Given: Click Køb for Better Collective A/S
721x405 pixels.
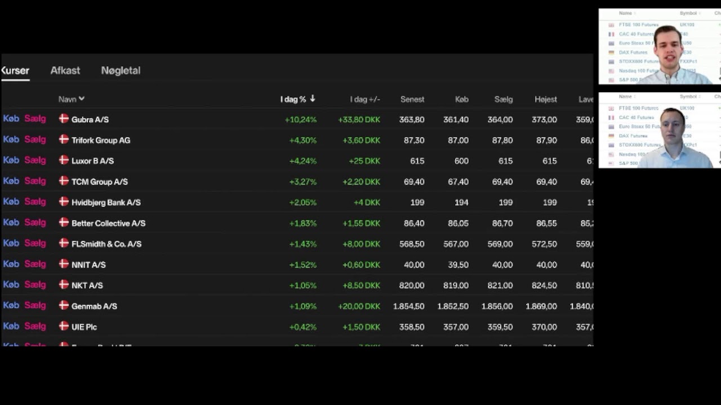Looking at the screenshot, I should [x=11, y=222].
